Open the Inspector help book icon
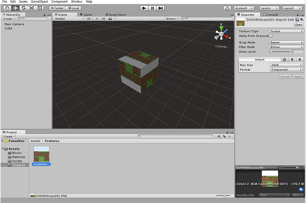 click(297, 20)
